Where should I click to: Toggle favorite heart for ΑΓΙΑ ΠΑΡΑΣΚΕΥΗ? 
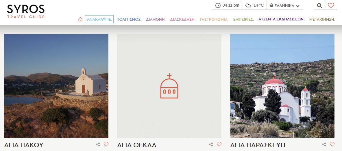point(332,144)
